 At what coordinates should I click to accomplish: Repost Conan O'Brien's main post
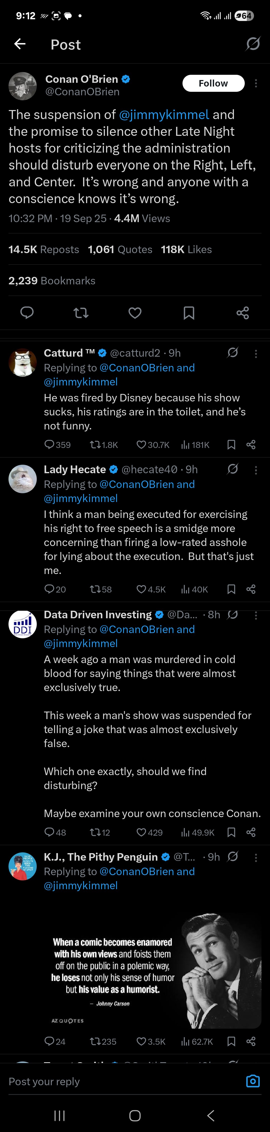click(x=81, y=312)
